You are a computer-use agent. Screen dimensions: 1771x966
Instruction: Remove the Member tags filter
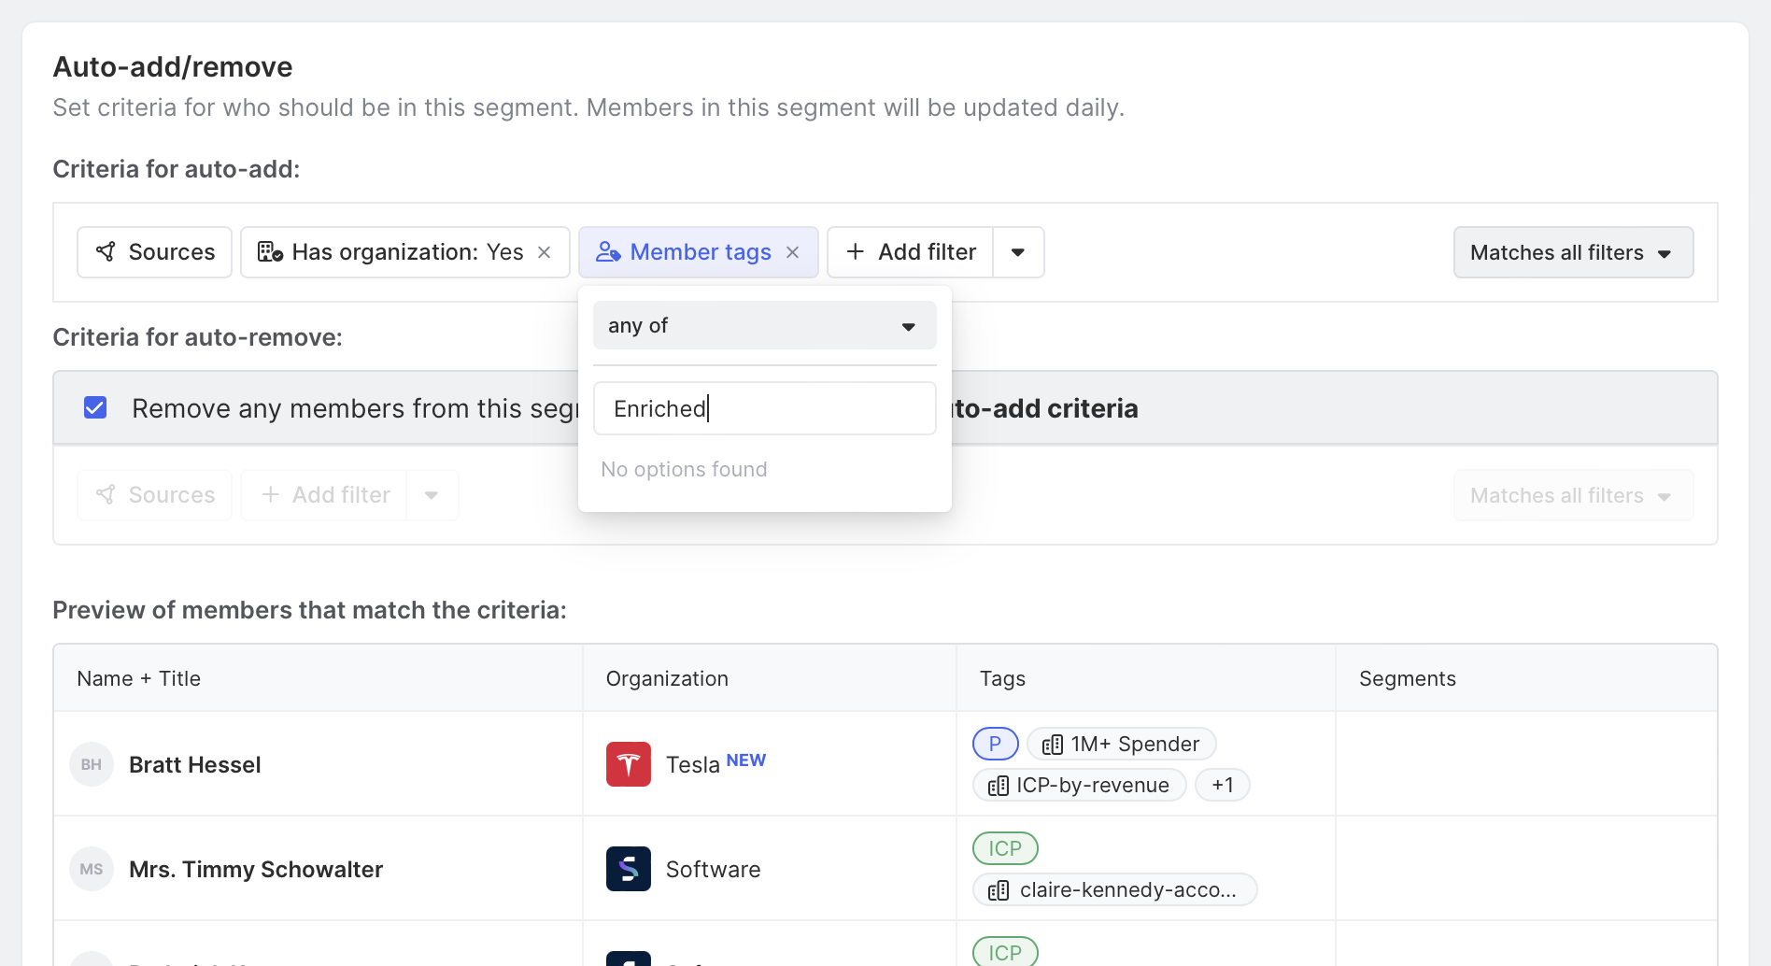pos(793,252)
